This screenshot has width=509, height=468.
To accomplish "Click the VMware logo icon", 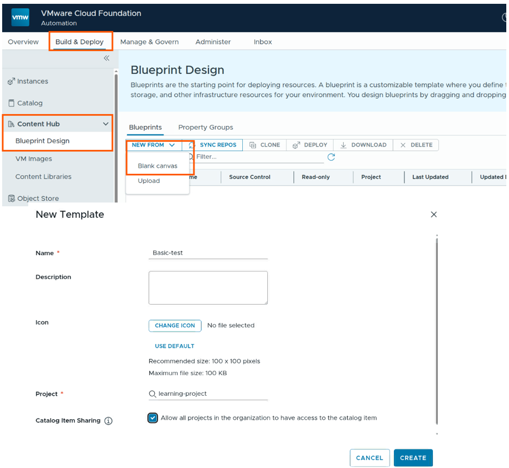I will [x=21, y=17].
